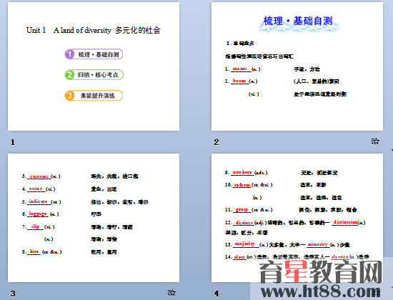Select the slide 4 thumbnail starting with nowhere
Image resolution: width=393 pixels, height=300 pixels.
[x=297, y=218]
